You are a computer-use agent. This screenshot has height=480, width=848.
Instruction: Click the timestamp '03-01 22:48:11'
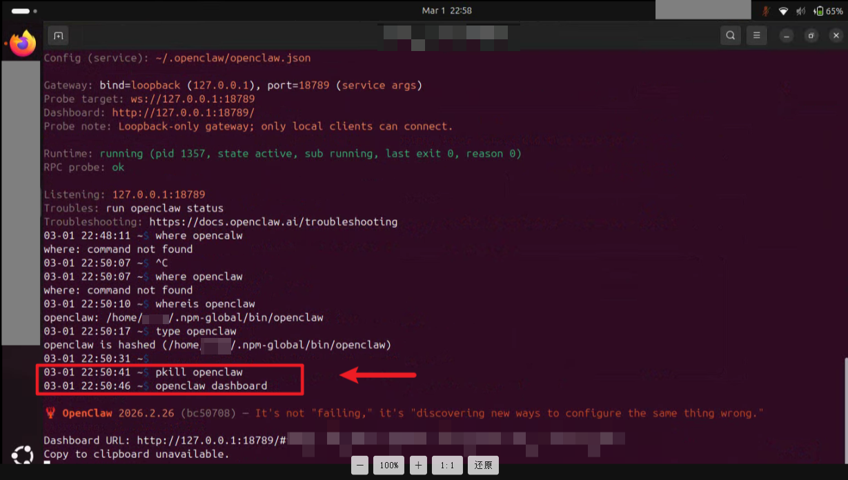click(87, 236)
